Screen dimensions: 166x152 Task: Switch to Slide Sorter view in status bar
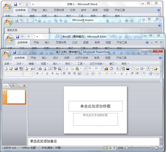coord(110,148)
